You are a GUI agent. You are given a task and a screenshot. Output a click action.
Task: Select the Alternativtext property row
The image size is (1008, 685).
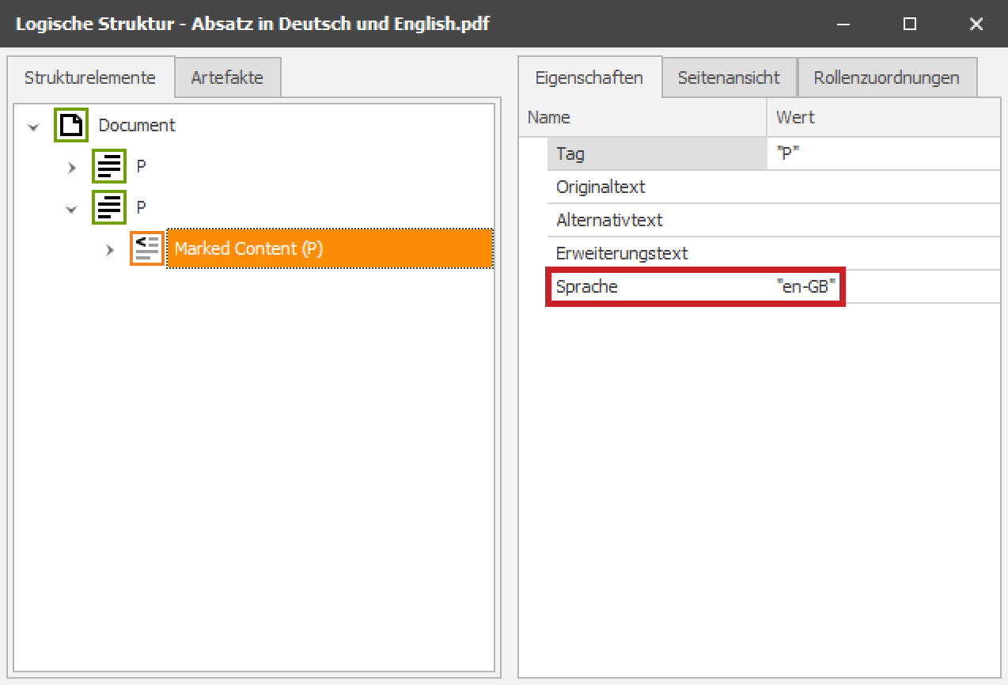[x=774, y=220]
